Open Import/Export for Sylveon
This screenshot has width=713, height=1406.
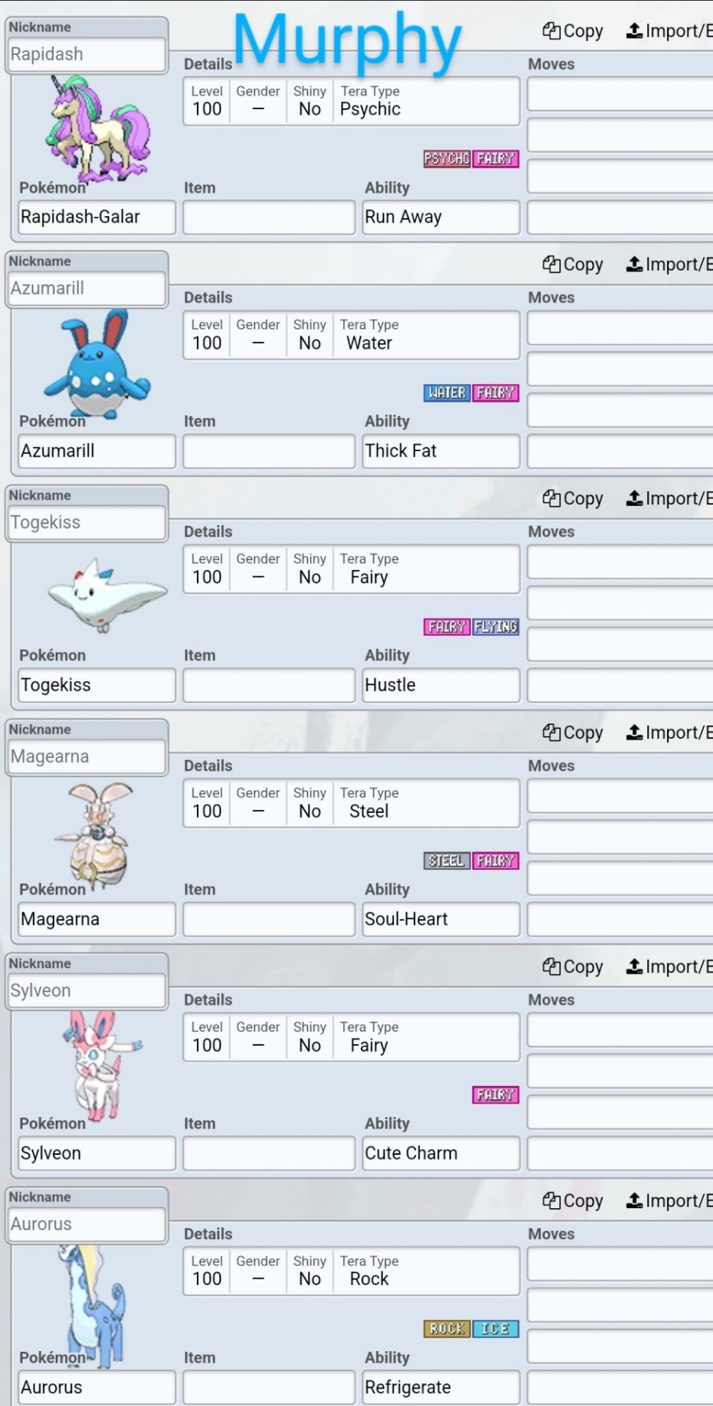click(669, 967)
